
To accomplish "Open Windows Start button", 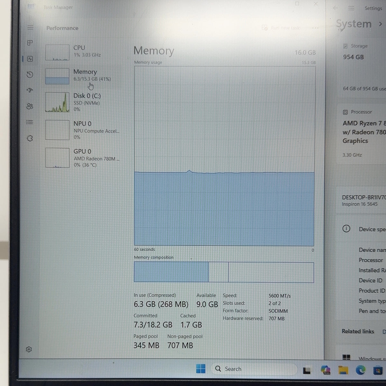I will click(x=201, y=369).
